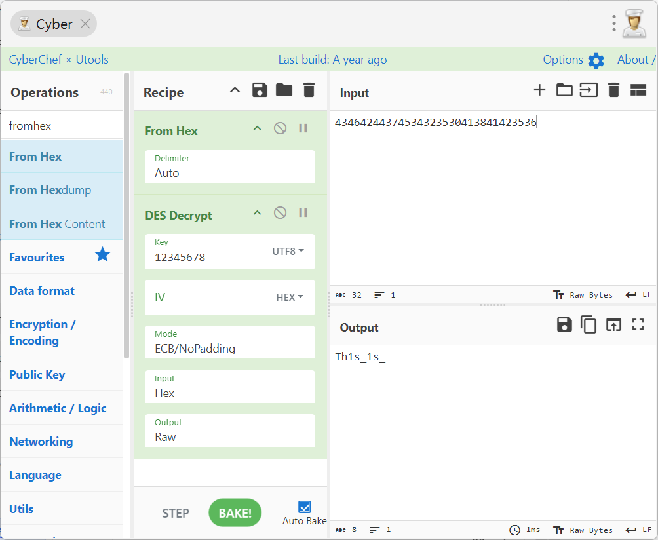Expand the Encryption / Encoding category

click(x=62, y=332)
